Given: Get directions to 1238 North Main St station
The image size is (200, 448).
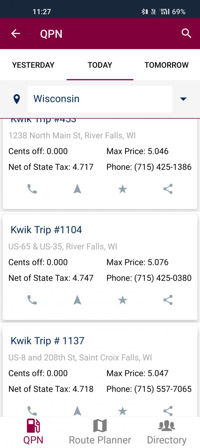Looking at the screenshot, I should [77, 189].
